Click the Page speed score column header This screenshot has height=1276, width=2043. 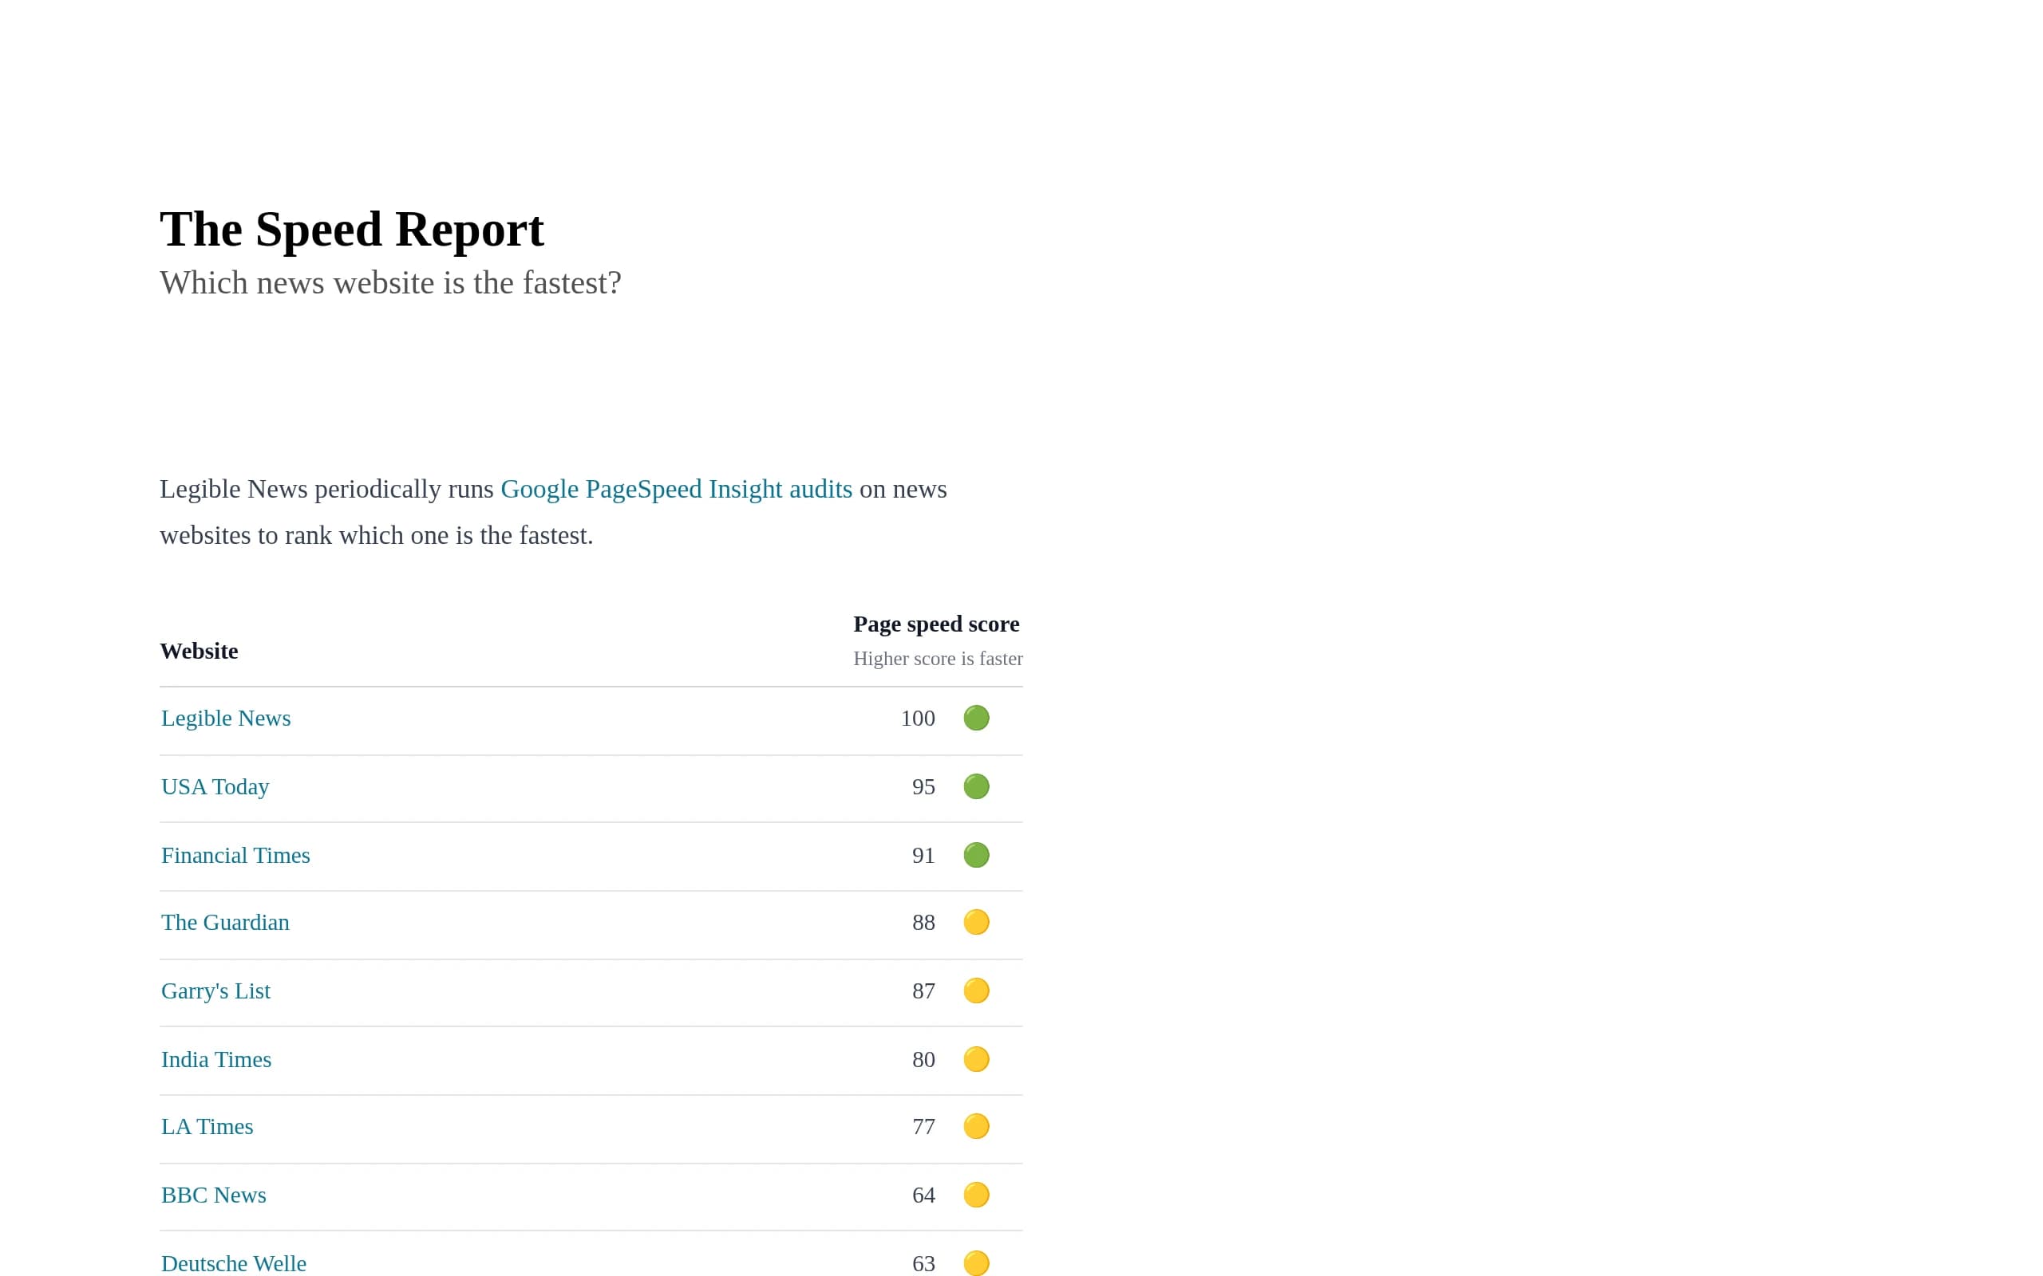tap(936, 624)
